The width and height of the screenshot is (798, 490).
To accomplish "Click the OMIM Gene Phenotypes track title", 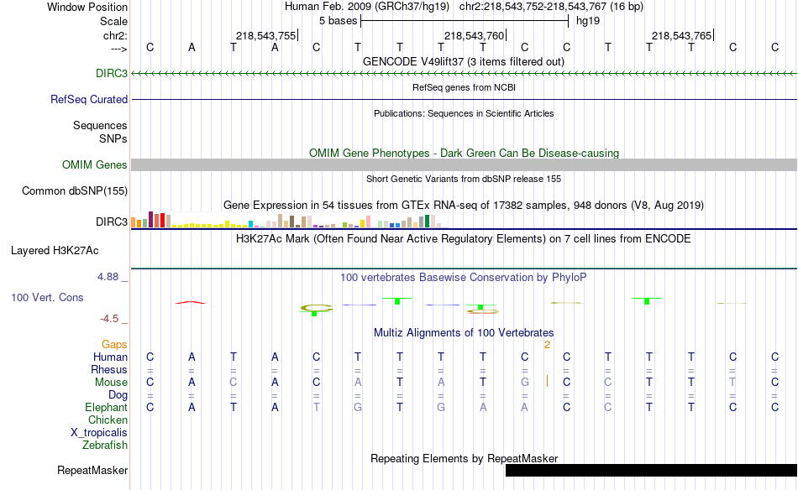I will (464, 153).
